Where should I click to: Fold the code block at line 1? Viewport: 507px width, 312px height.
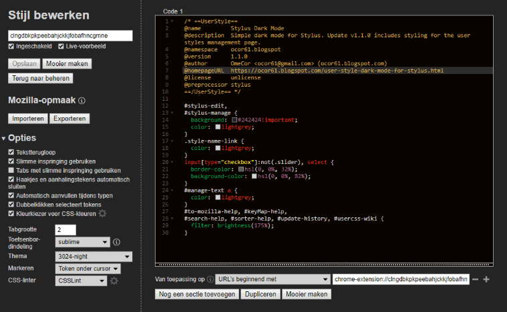(x=173, y=22)
